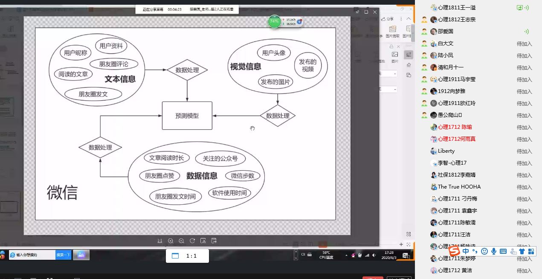The image size is (542, 279).
Task: Open the Sogou skin shirt icon
Action: click(522, 251)
